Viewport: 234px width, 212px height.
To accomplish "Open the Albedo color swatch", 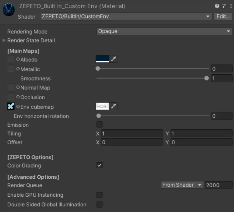I will click(102, 59).
